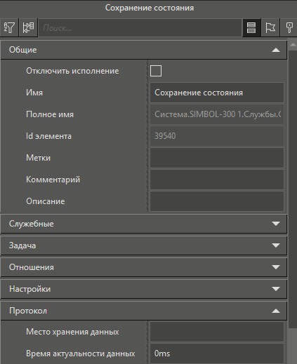Click into the Описание field
The width and height of the screenshot is (297, 364).
click(217, 201)
